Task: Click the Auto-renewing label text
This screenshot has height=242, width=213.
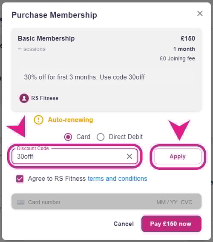Action: (71, 120)
